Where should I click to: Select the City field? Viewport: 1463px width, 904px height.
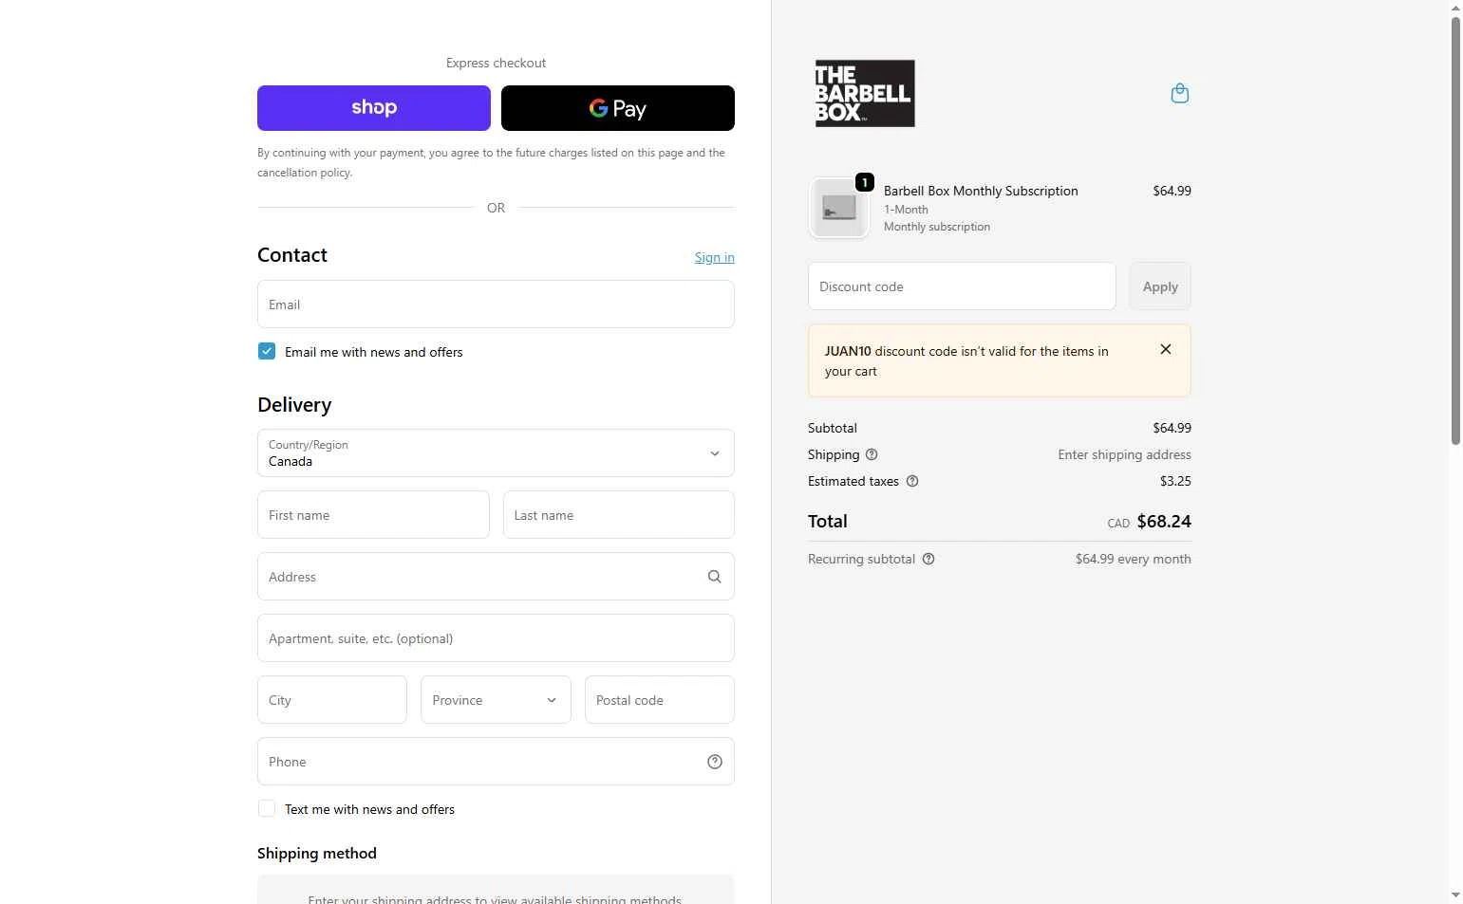tap(332, 700)
